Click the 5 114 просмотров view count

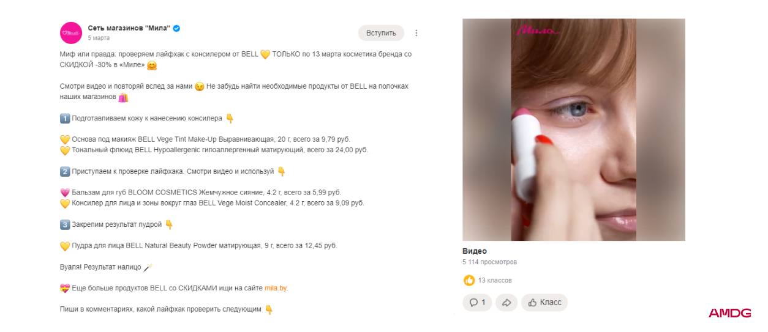[x=489, y=262]
